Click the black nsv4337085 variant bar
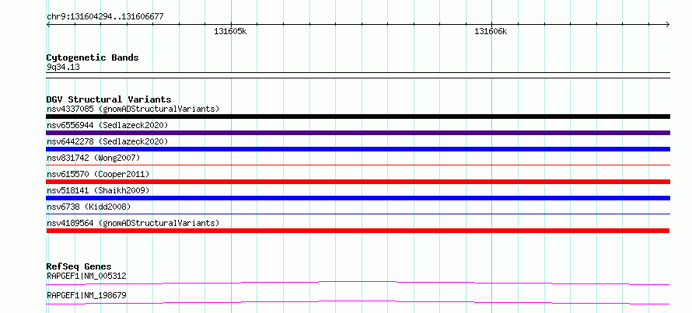 (x=358, y=117)
